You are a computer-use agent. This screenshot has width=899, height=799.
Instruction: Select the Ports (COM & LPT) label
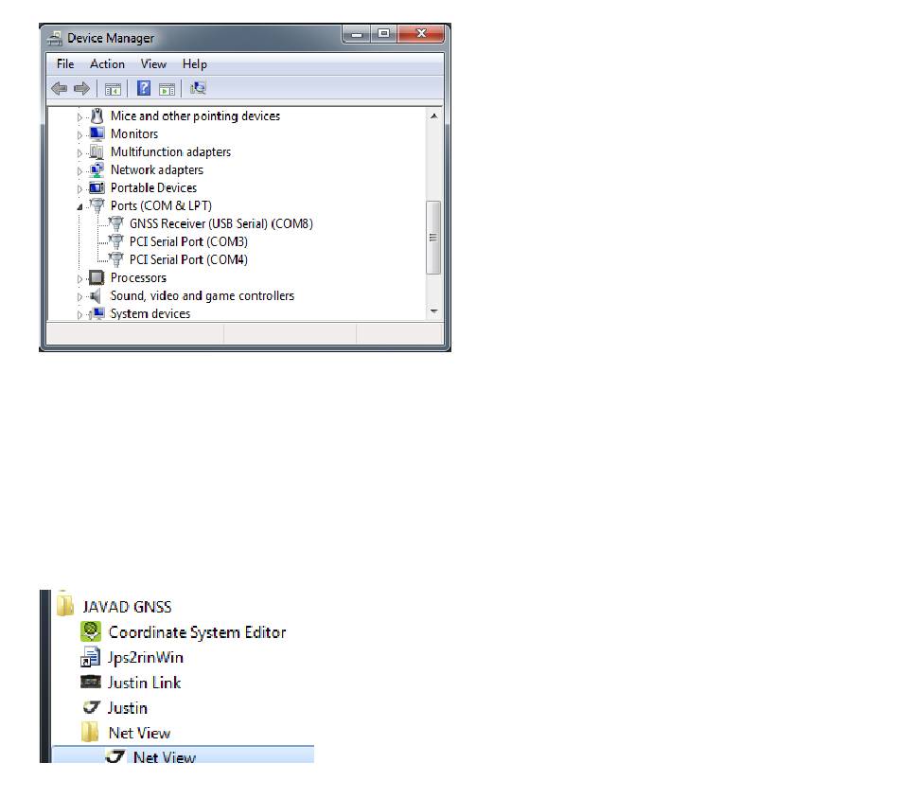click(x=161, y=205)
